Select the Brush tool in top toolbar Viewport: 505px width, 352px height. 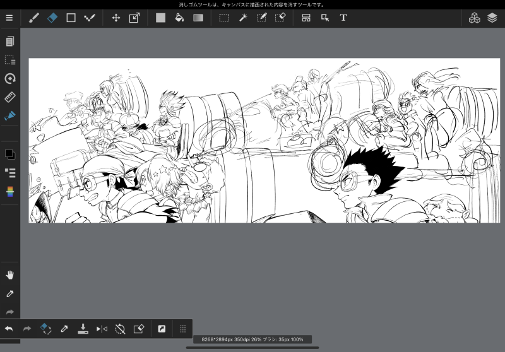coord(34,18)
